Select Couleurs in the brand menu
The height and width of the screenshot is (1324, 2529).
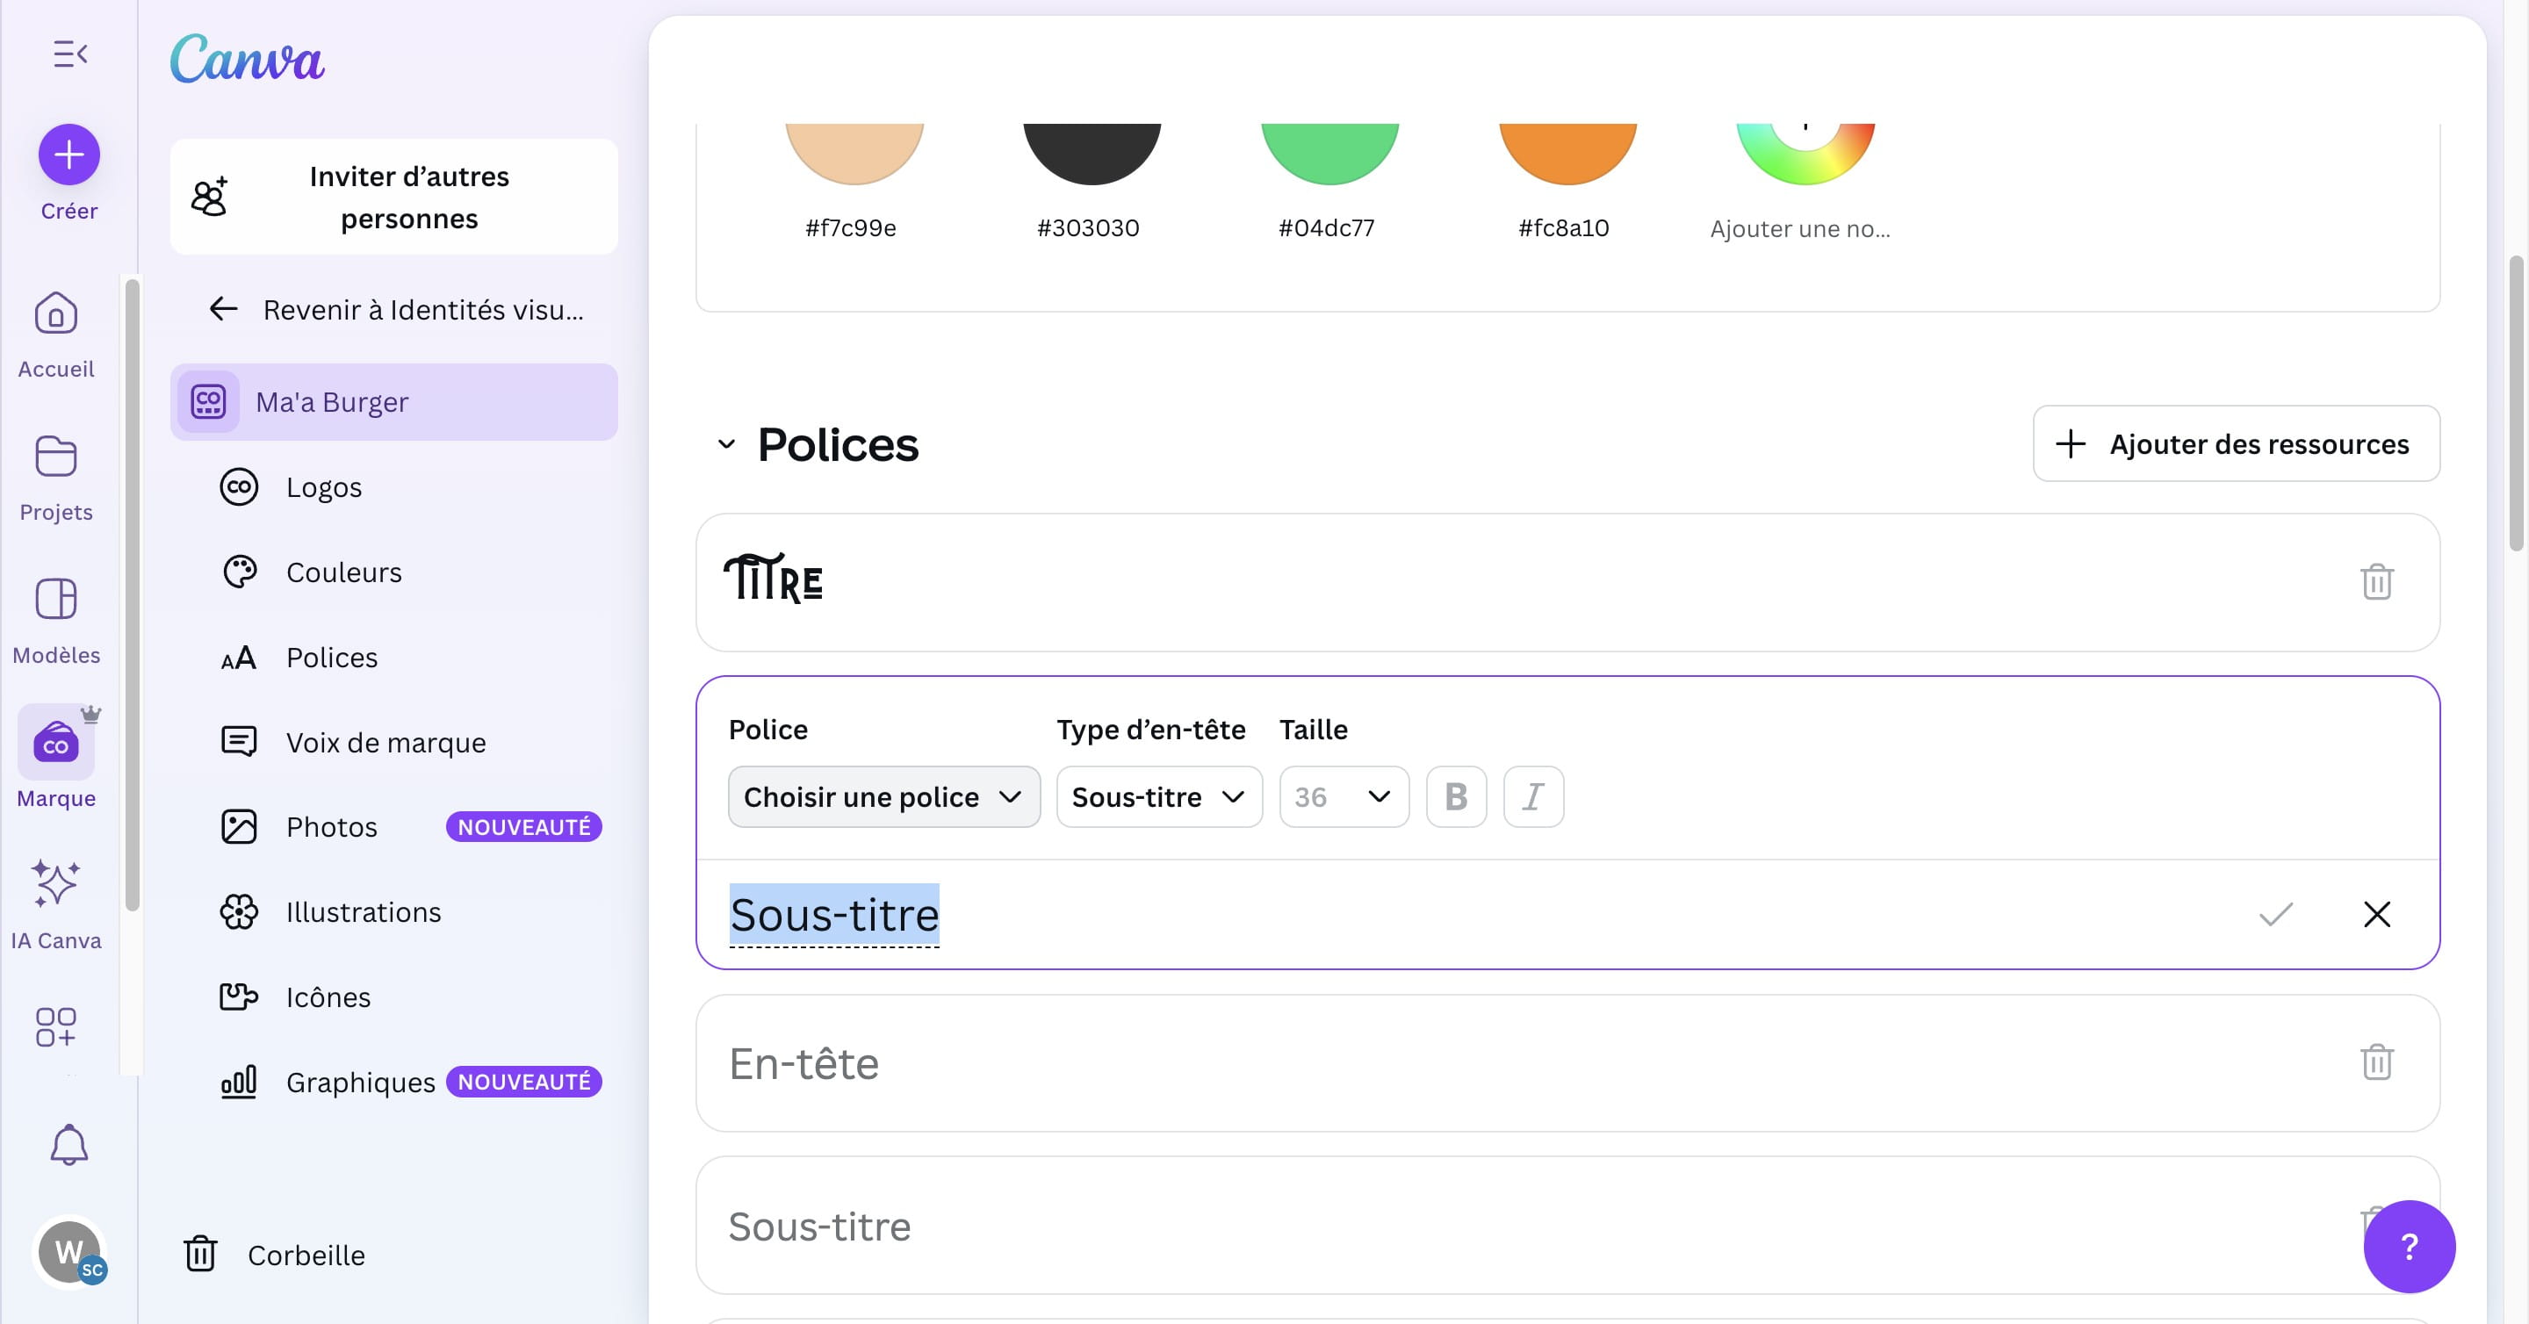click(x=343, y=572)
